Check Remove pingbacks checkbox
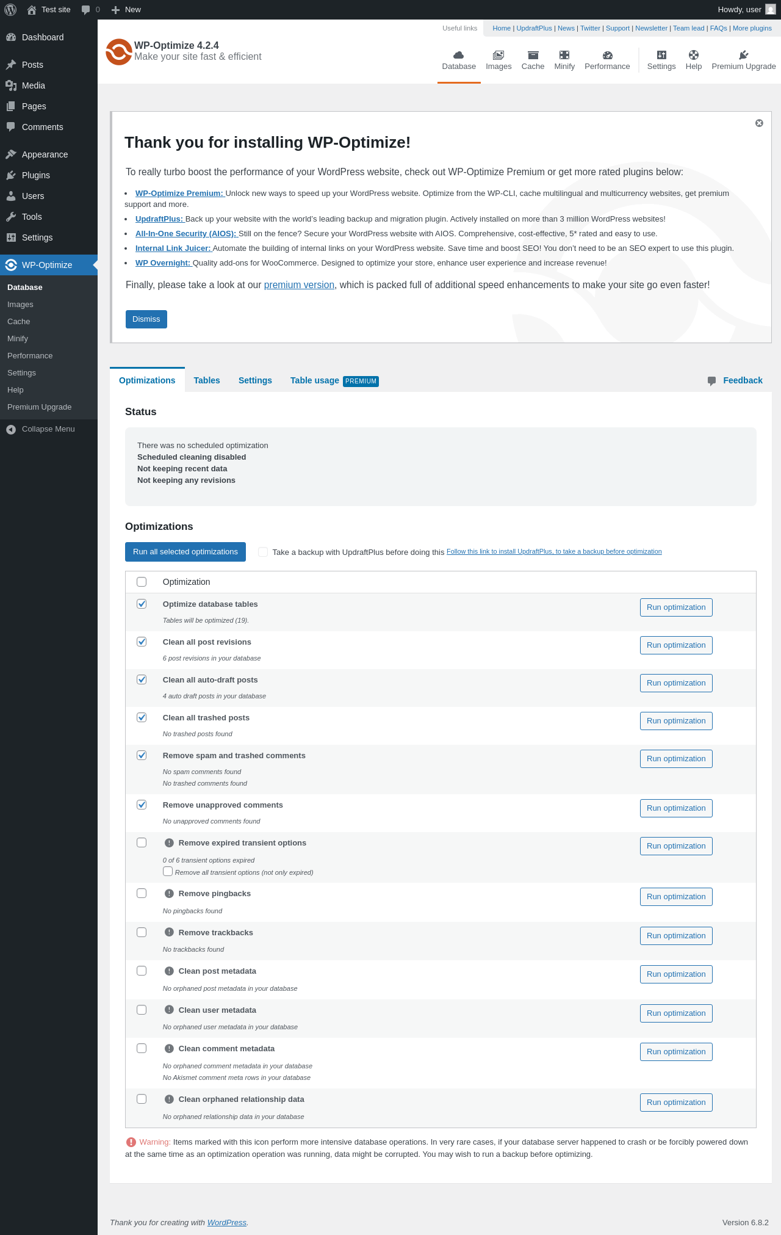781x1235 pixels. [x=142, y=893]
